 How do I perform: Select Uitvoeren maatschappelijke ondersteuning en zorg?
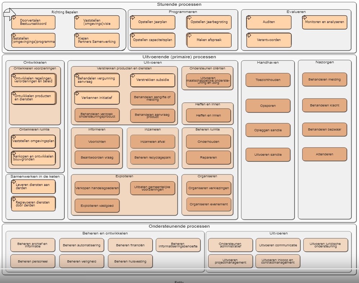[208, 80]
